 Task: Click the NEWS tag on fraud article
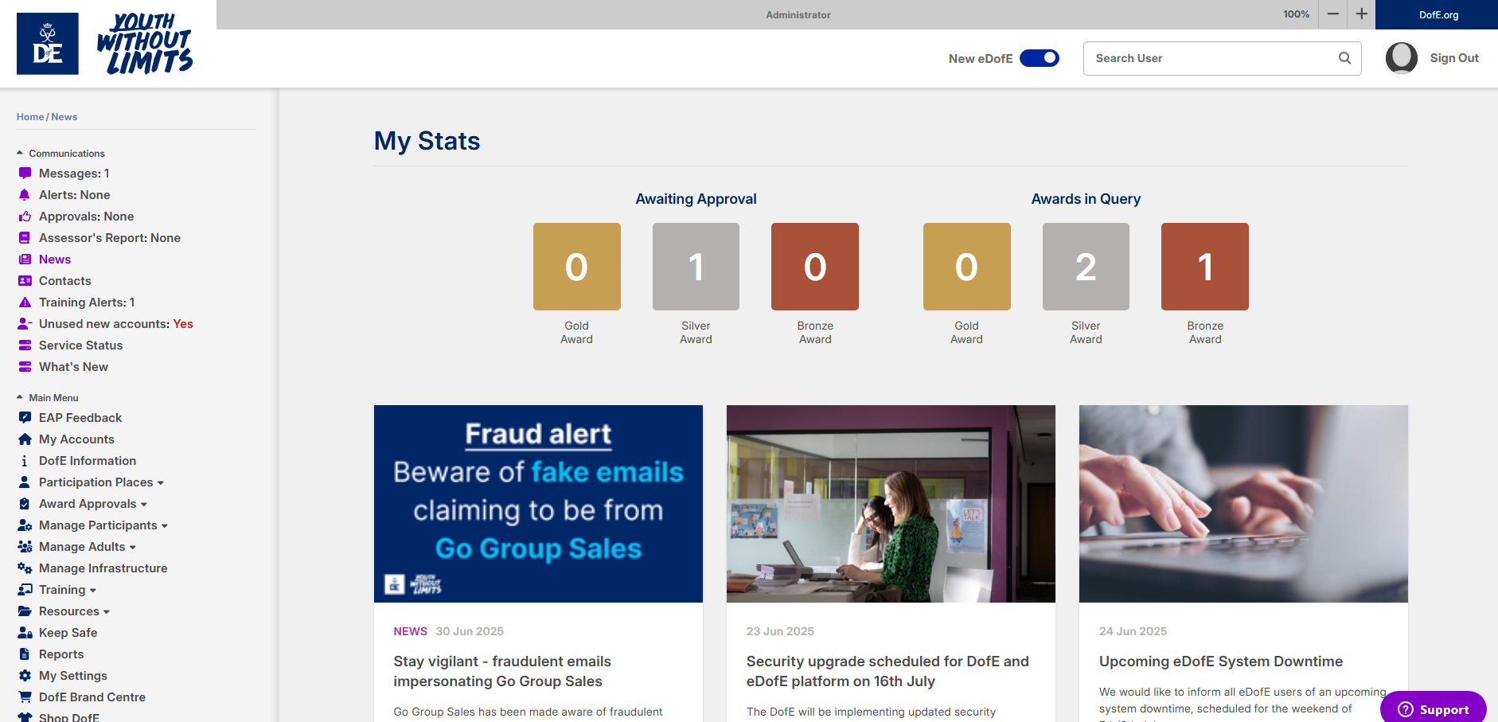[x=410, y=631]
